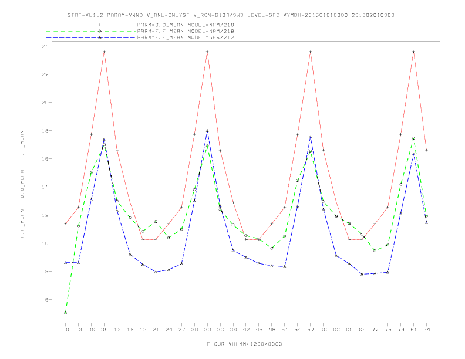Click x-axis tick label 75

click(x=388, y=330)
